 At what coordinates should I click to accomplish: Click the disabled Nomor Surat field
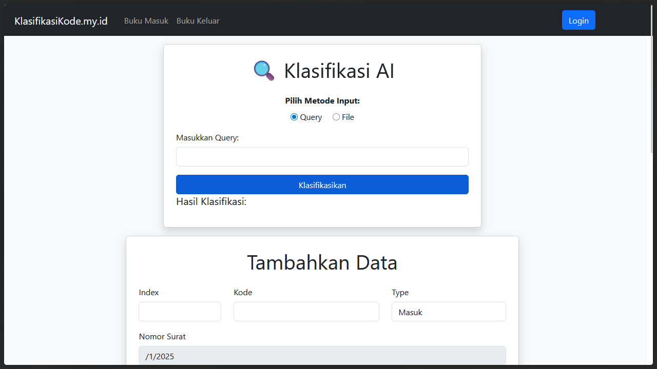point(322,356)
